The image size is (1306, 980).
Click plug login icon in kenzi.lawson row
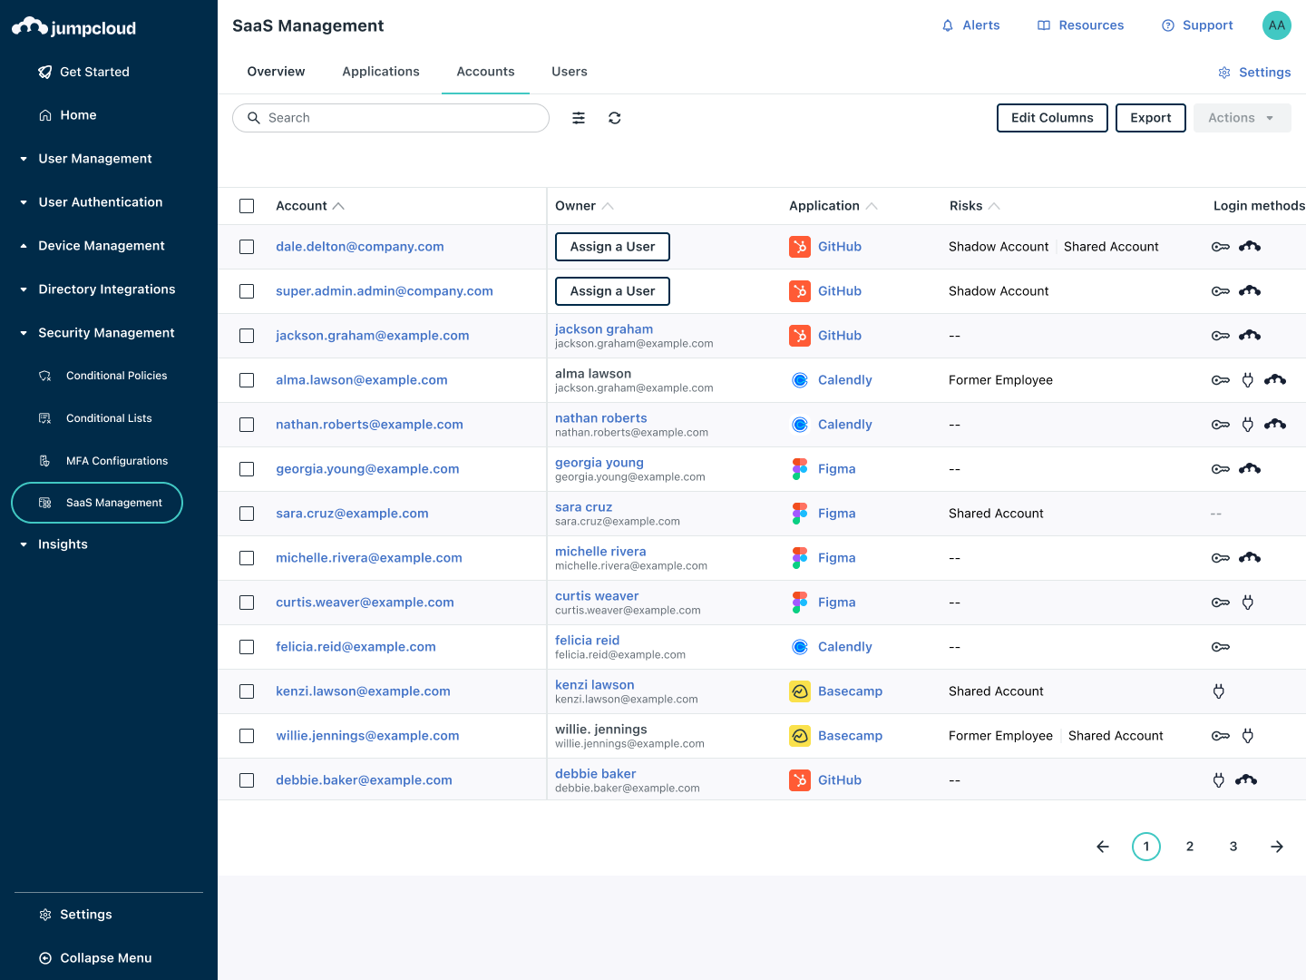(1219, 691)
